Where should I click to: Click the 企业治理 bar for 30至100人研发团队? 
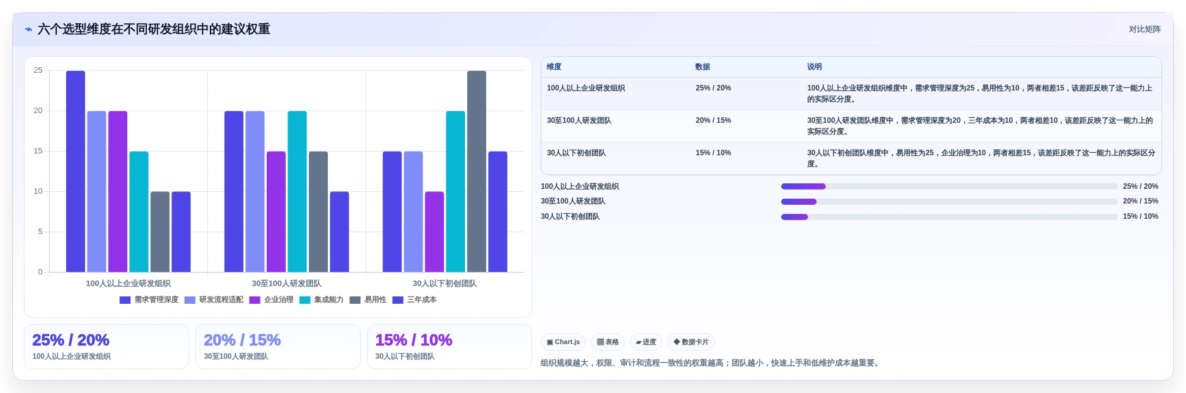[276, 211]
